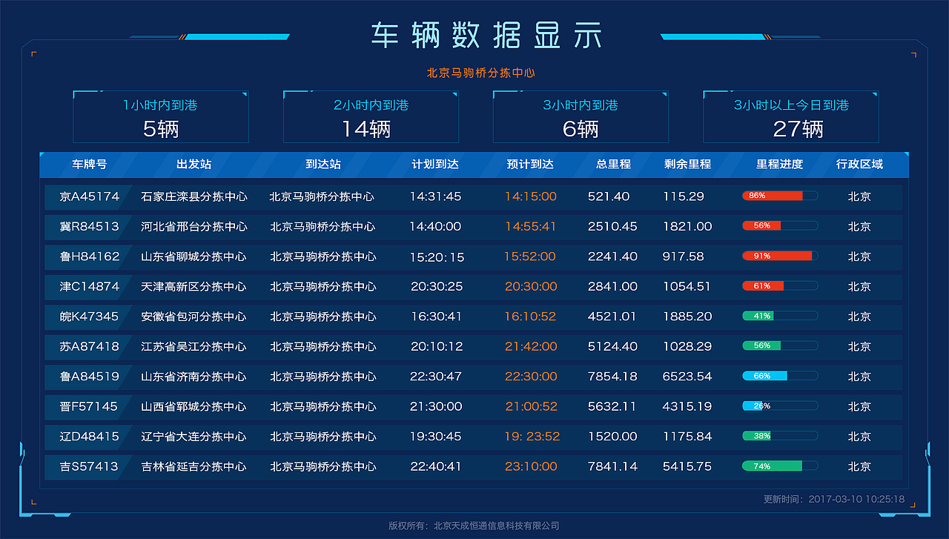The width and height of the screenshot is (949, 539).
Task: Click estimated arrival time 23:10:00
Action: coord(531,466)
